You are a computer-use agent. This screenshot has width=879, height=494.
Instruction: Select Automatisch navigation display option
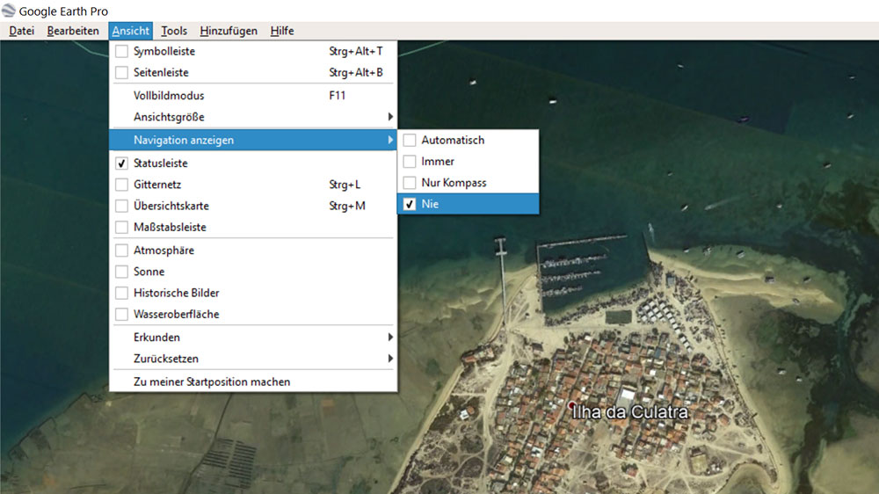(x=453, y=140)
